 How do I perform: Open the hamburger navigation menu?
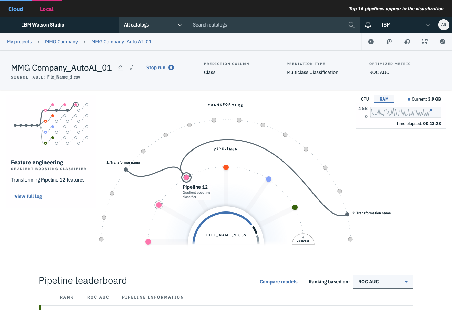(9, 25)
